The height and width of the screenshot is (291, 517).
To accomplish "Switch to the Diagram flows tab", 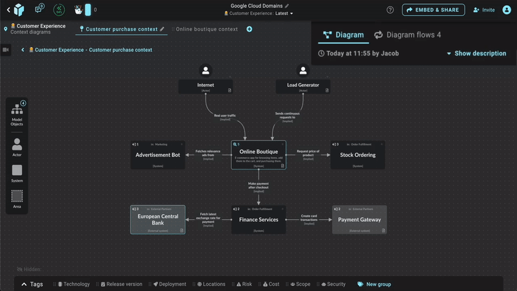I will coord(407,35).
